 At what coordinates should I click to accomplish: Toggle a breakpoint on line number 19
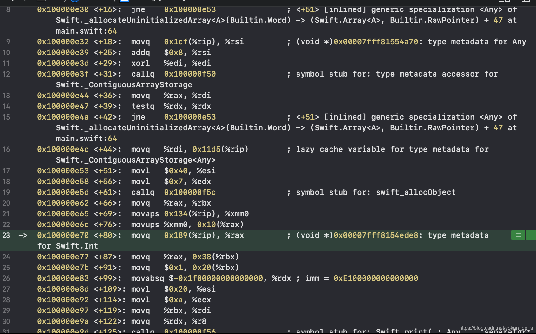click(x=6, y=192)
